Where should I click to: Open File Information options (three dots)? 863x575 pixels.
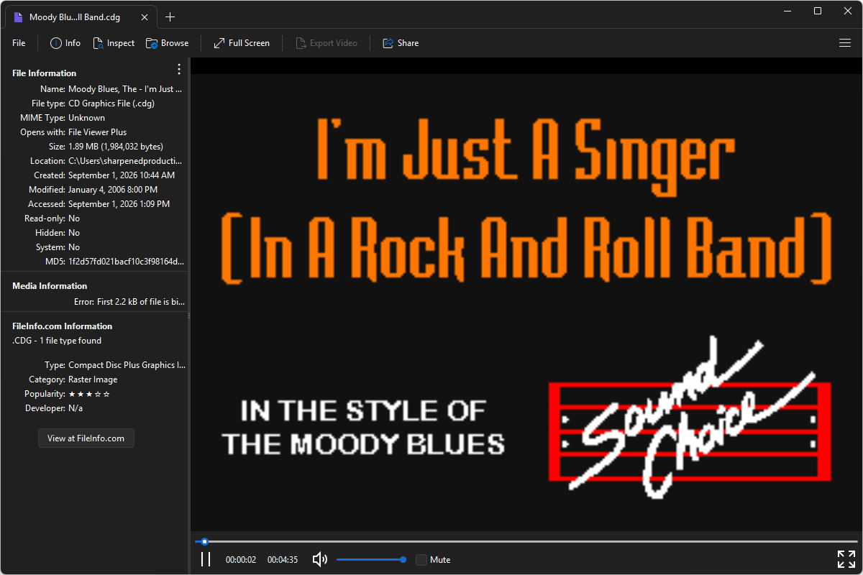(x=179, y=69)
